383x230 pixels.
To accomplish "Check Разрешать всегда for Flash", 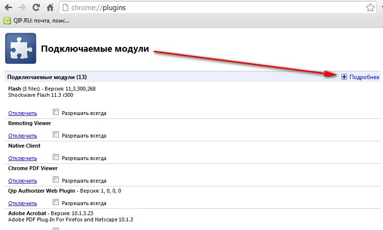I will tap(56, 112).
